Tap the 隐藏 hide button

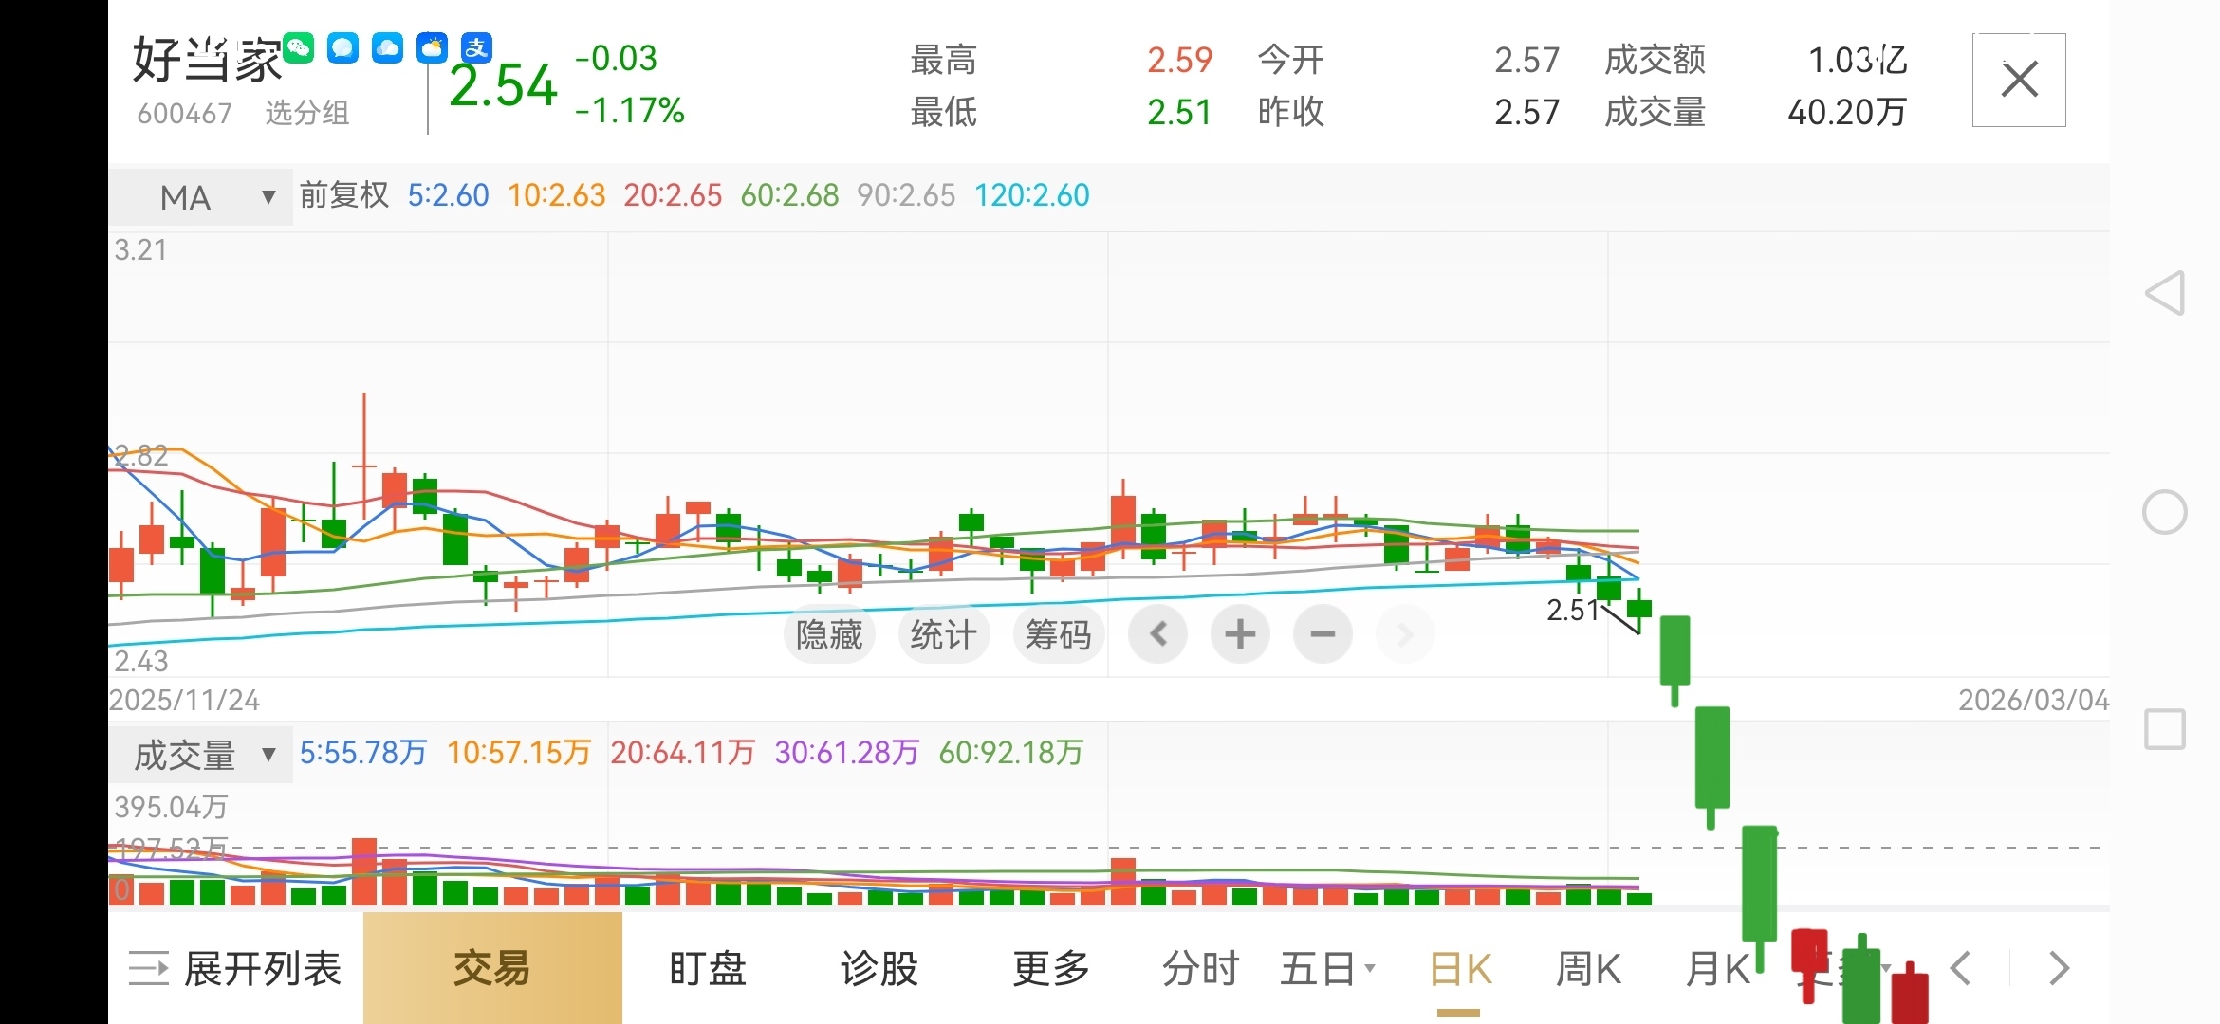coord(828,634)
